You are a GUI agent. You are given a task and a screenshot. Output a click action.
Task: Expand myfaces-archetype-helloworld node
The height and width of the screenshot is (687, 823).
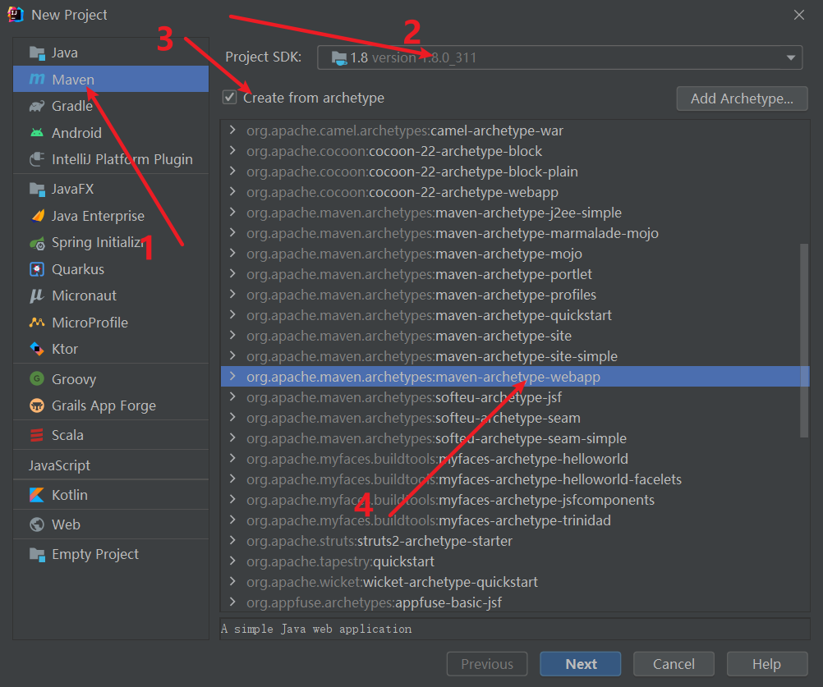click(x=232, y=458)
